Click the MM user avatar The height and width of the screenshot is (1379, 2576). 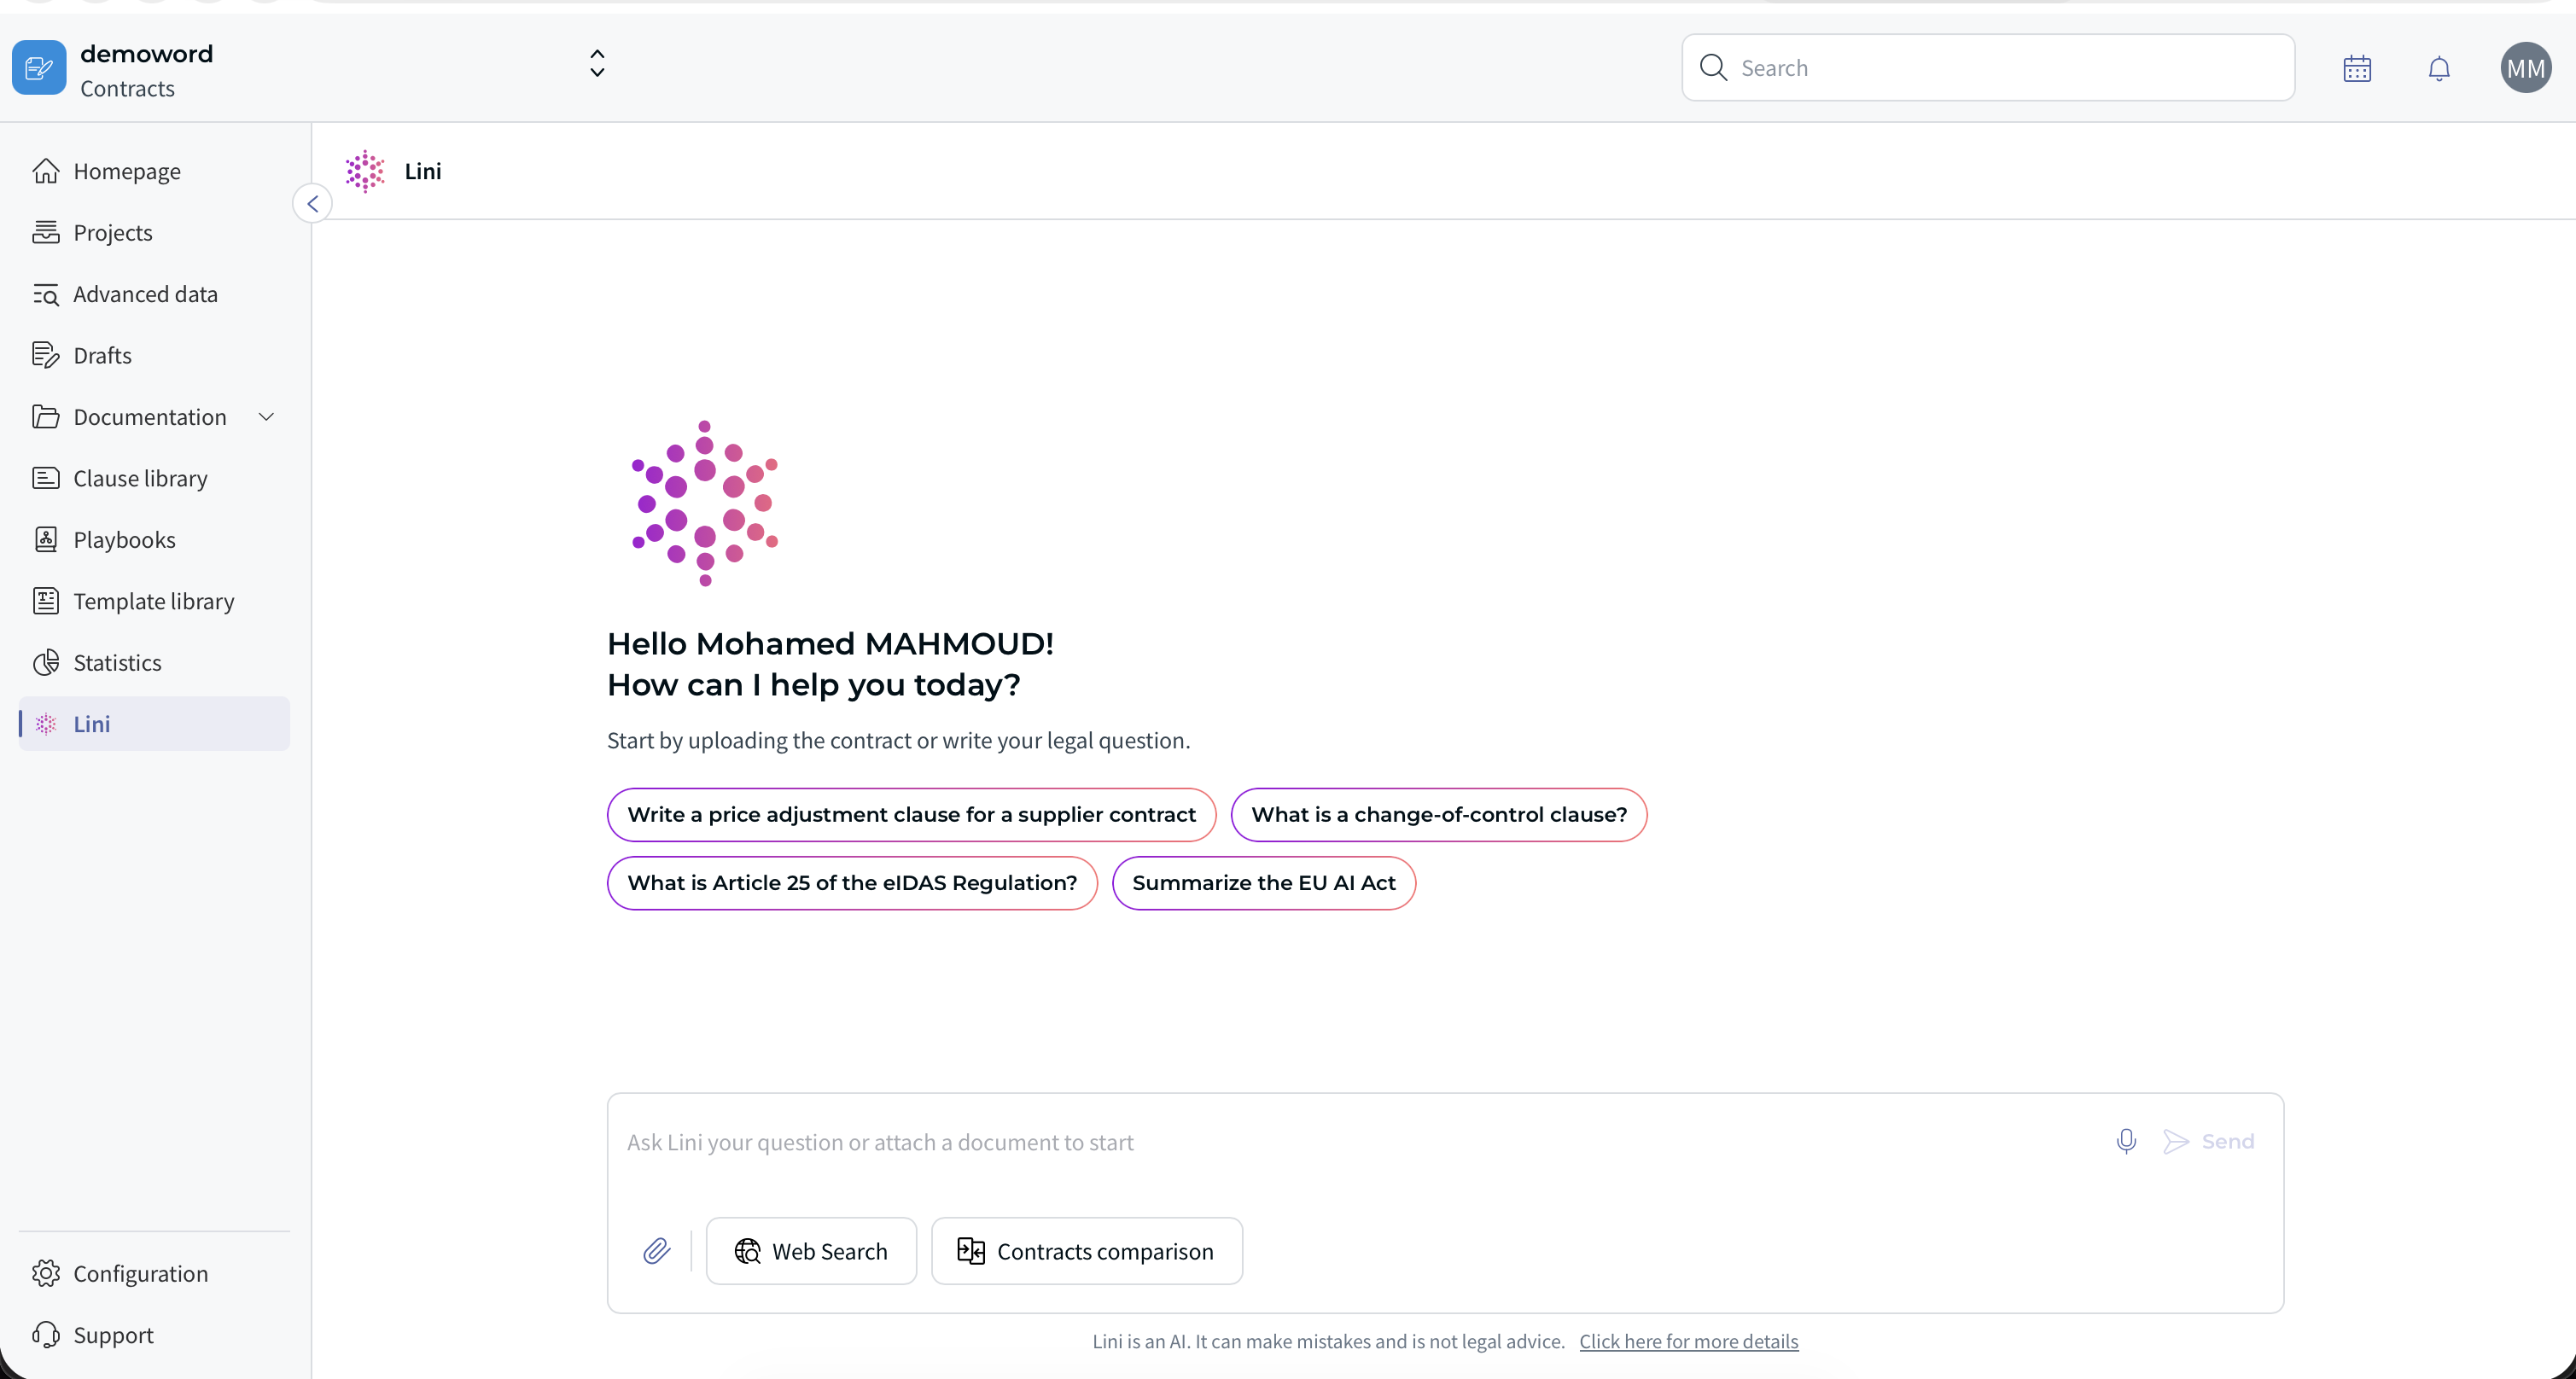click(x=2524, y=68)
